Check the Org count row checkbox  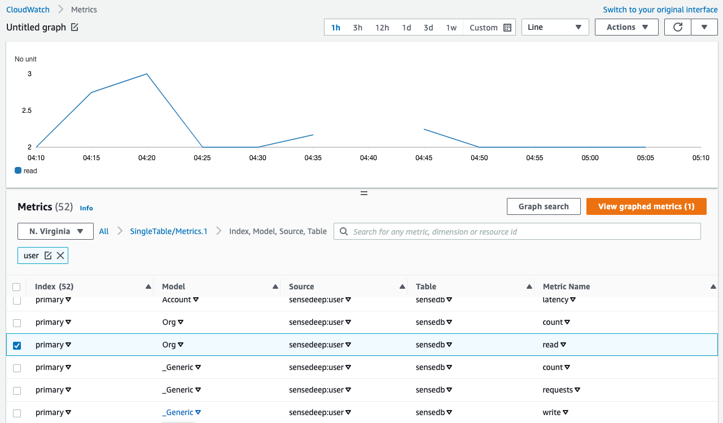17,323
